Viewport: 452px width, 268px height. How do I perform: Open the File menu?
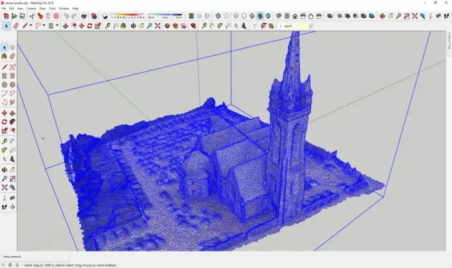pos(4,9)
